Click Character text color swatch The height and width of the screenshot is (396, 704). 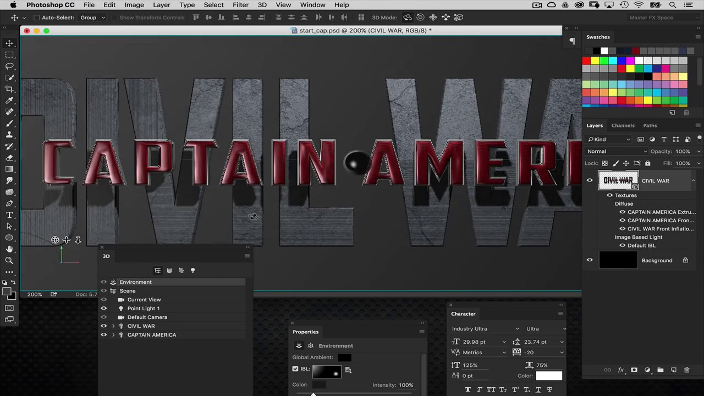tap(549, 376)
